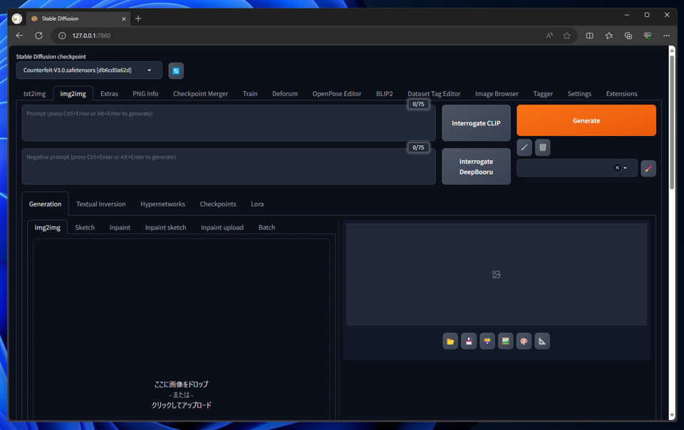This screenshot has height=430, width=684.
Task: Open the BLIP2 tab
Action: click(x=384, y=94)
